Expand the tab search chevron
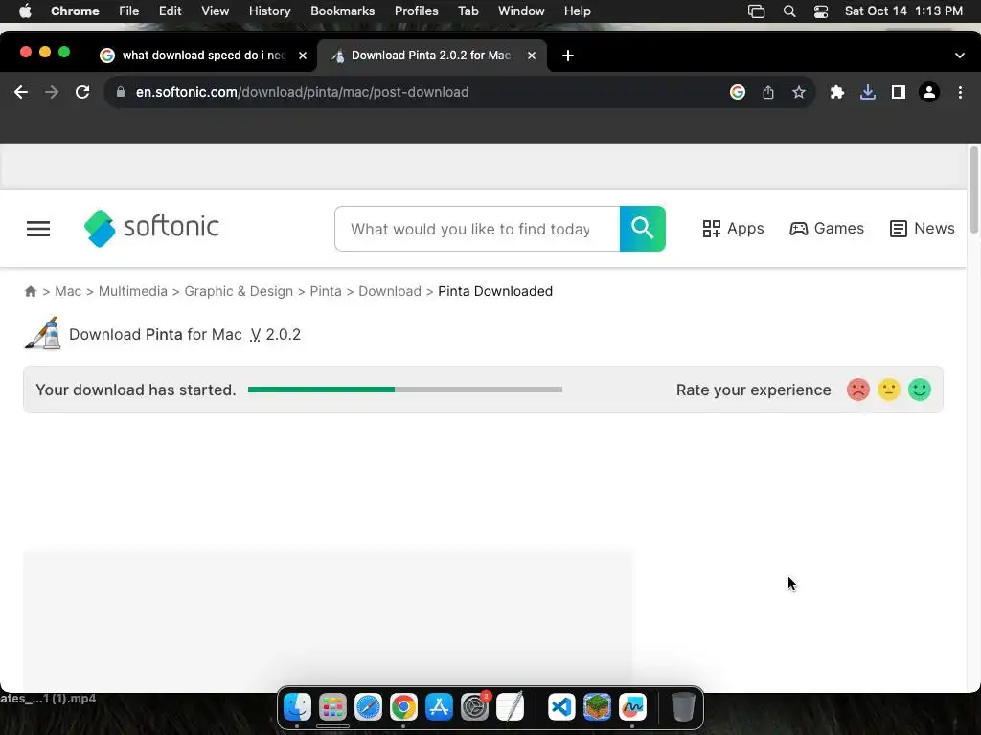 tap(959, 56)
